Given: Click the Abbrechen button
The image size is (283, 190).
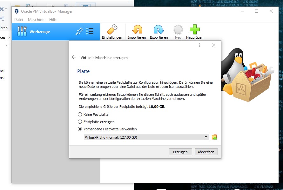Looking at the screenshot, I should 206,152.
